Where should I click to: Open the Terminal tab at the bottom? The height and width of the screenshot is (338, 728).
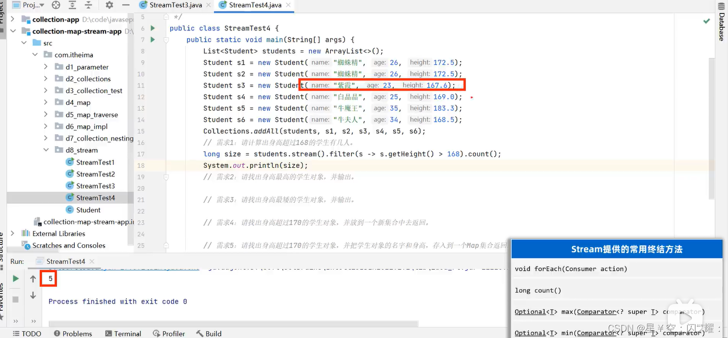pos(123,333)
